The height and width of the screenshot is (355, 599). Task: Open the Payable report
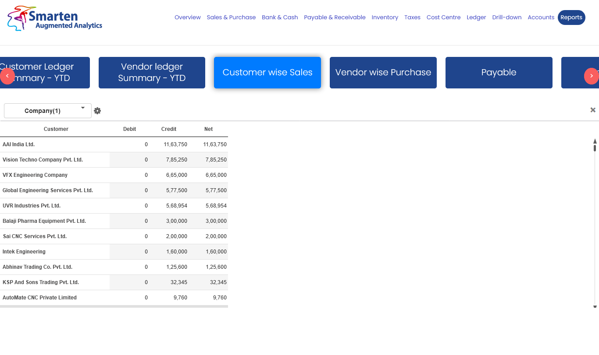tap(499, 73)
